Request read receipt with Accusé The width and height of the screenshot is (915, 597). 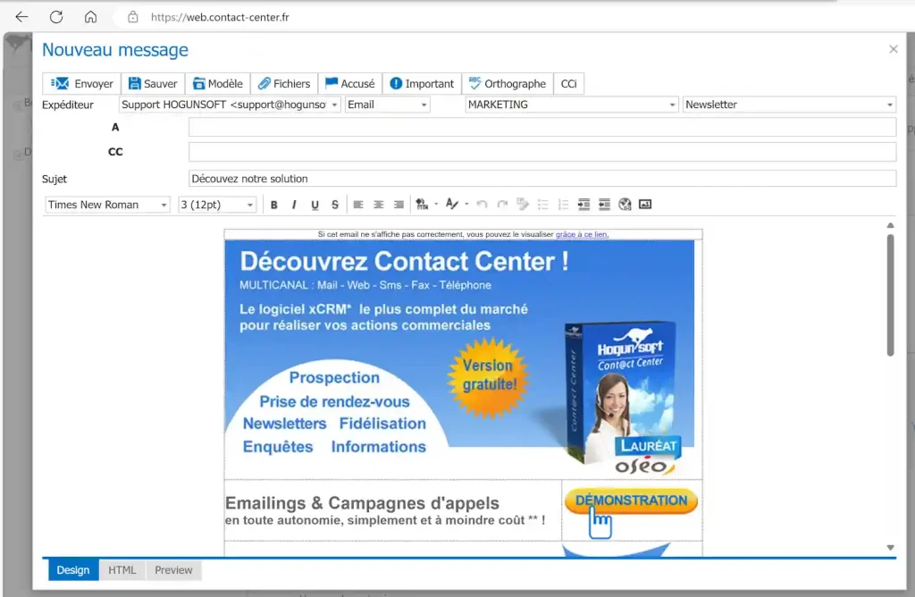[350, 83]
